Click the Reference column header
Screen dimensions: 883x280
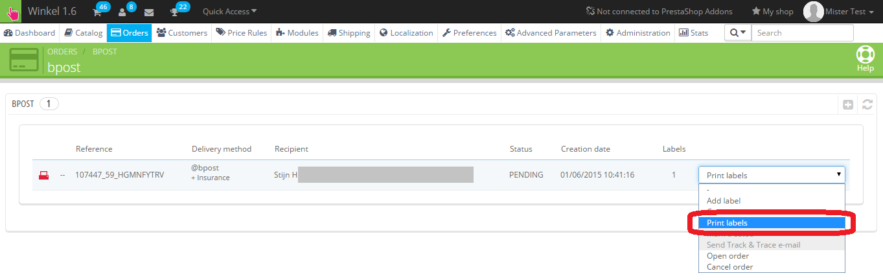point(94,148)
